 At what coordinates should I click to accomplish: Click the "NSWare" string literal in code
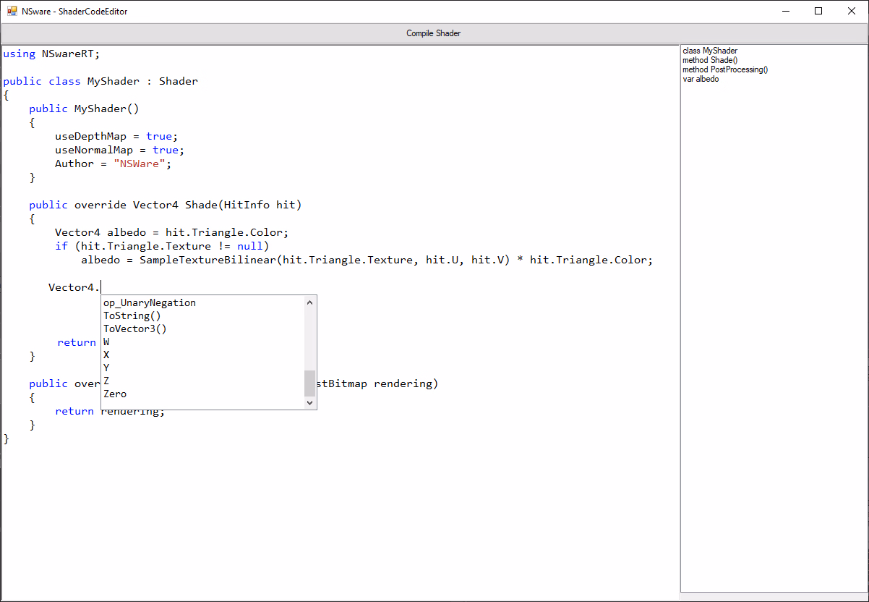[143, 164]
